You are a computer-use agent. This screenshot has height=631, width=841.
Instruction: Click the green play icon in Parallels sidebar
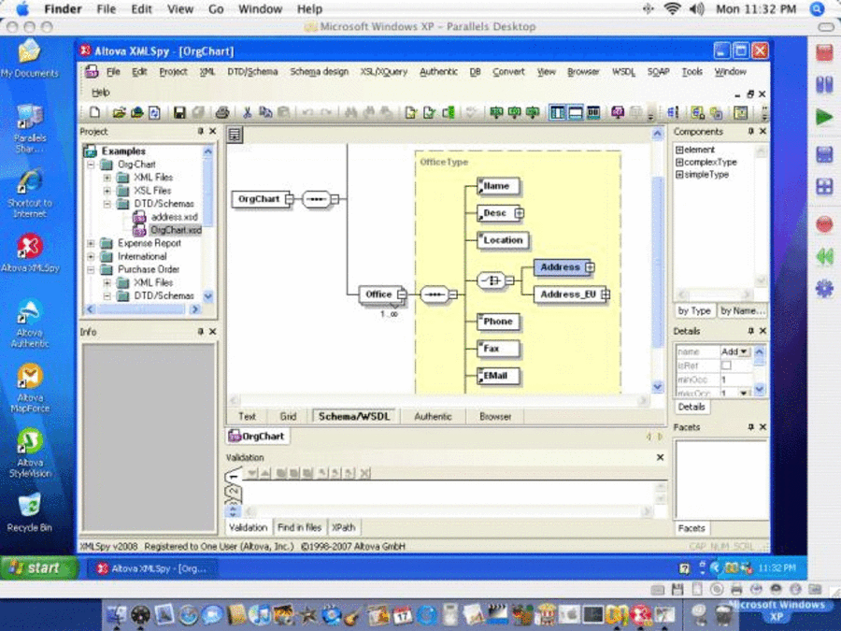tap(824, 117)
